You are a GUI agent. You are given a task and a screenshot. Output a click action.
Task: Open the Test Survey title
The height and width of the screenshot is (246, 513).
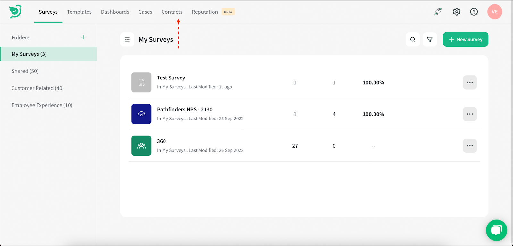click(x=171, y=78)
